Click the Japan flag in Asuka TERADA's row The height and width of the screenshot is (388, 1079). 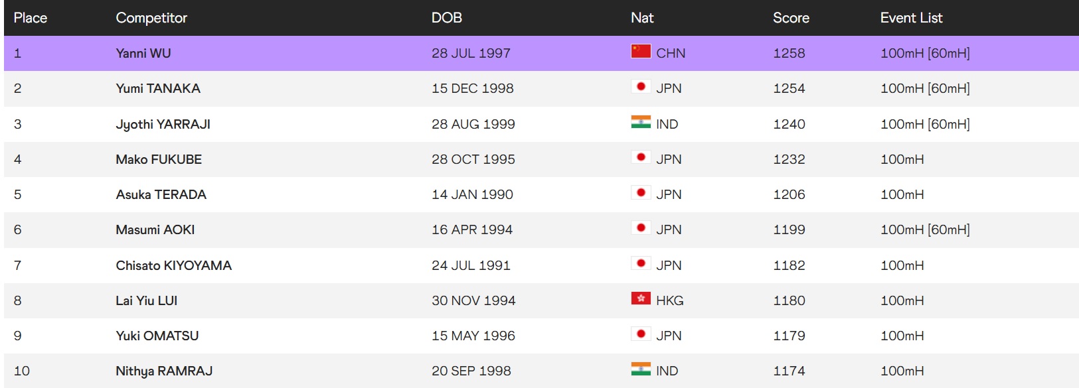[641, 193]
